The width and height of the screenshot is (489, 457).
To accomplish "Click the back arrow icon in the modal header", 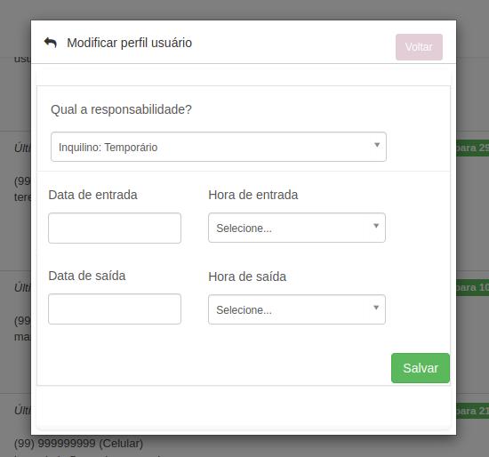I will pos(50,43).
